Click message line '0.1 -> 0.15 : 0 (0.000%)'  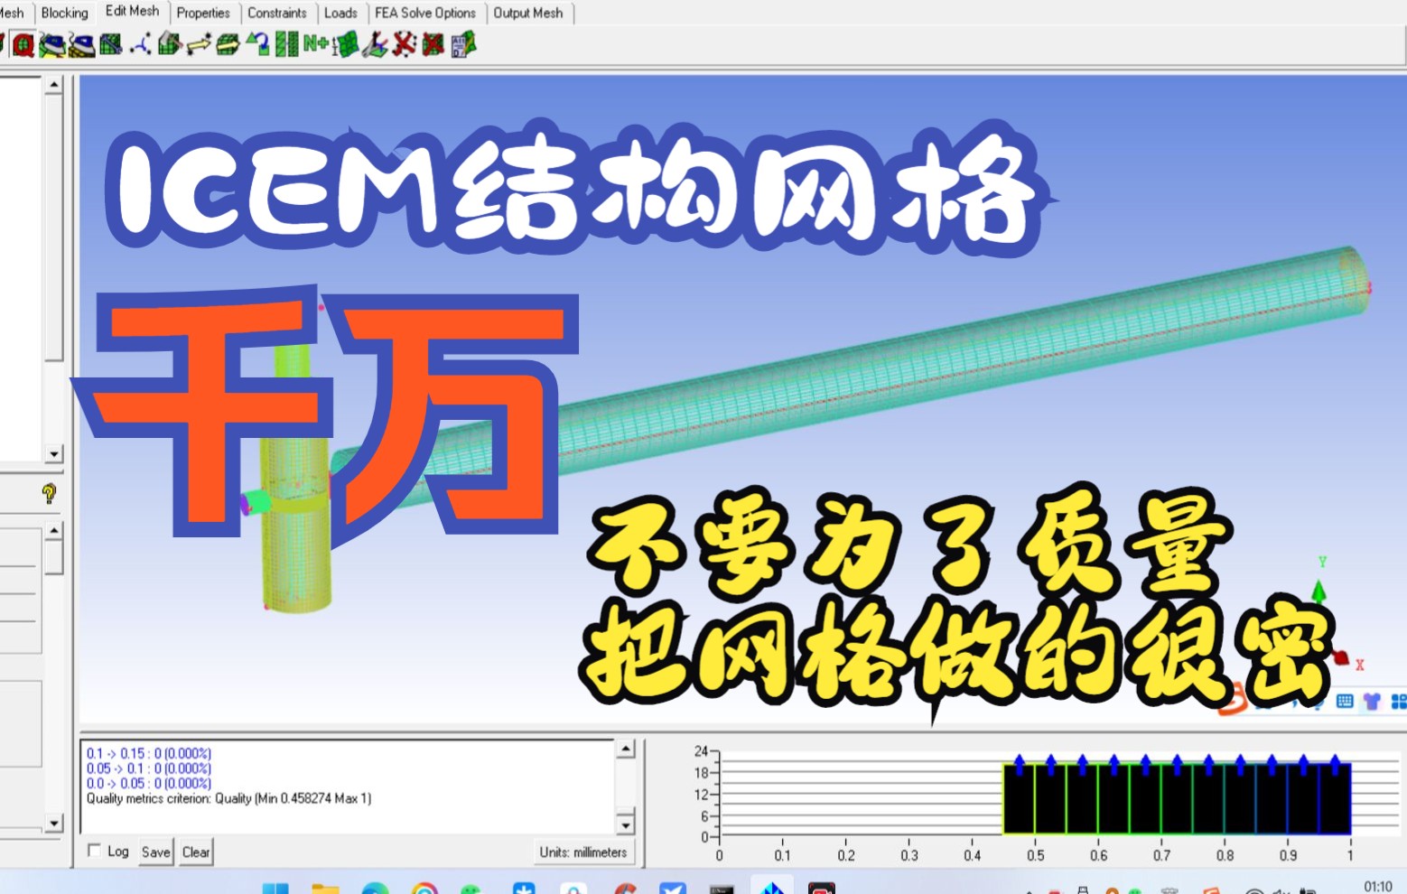[x=149, y=753]
